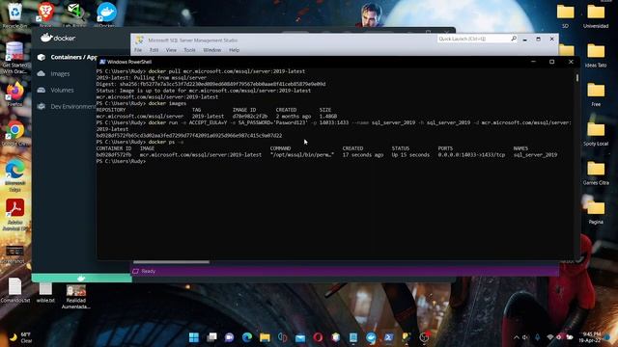
Task: Click the Images cloud icon in Docker sidebar
Action: tap(42, 73)
